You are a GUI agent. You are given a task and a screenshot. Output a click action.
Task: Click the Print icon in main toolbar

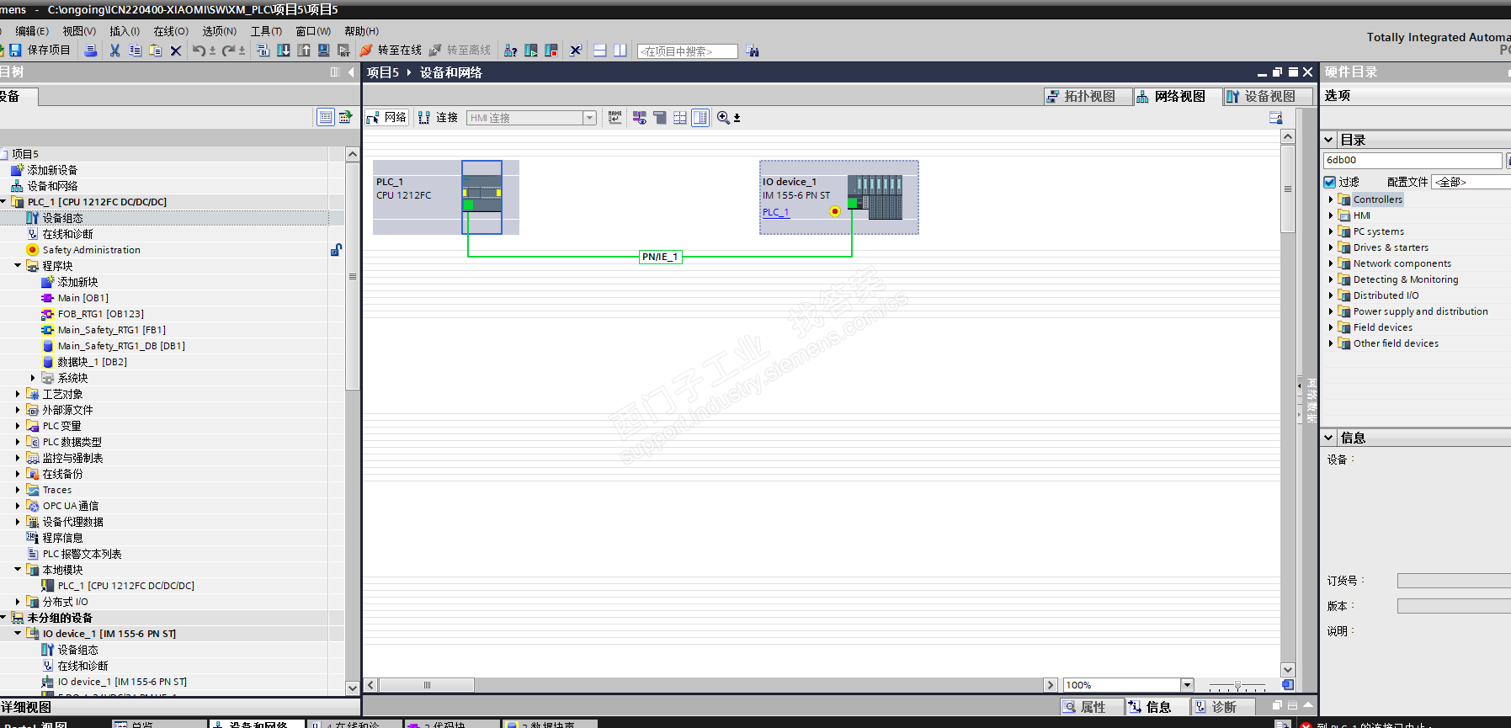click(x=91, y=50)
